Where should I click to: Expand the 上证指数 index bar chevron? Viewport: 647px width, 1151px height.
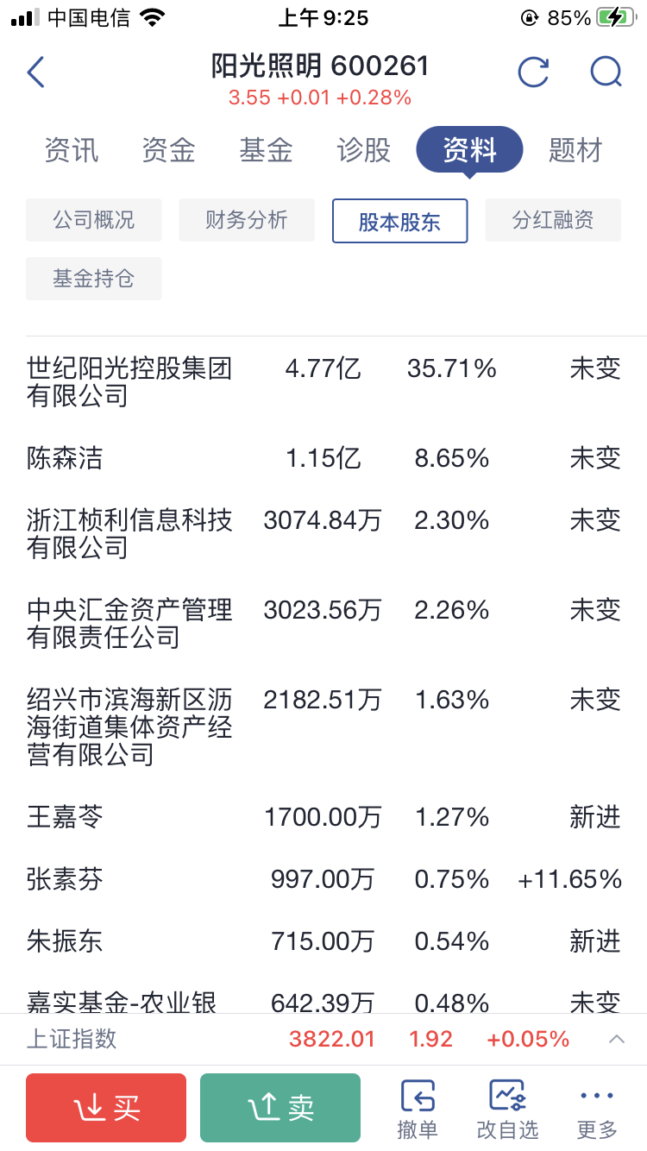point(617,1039)
